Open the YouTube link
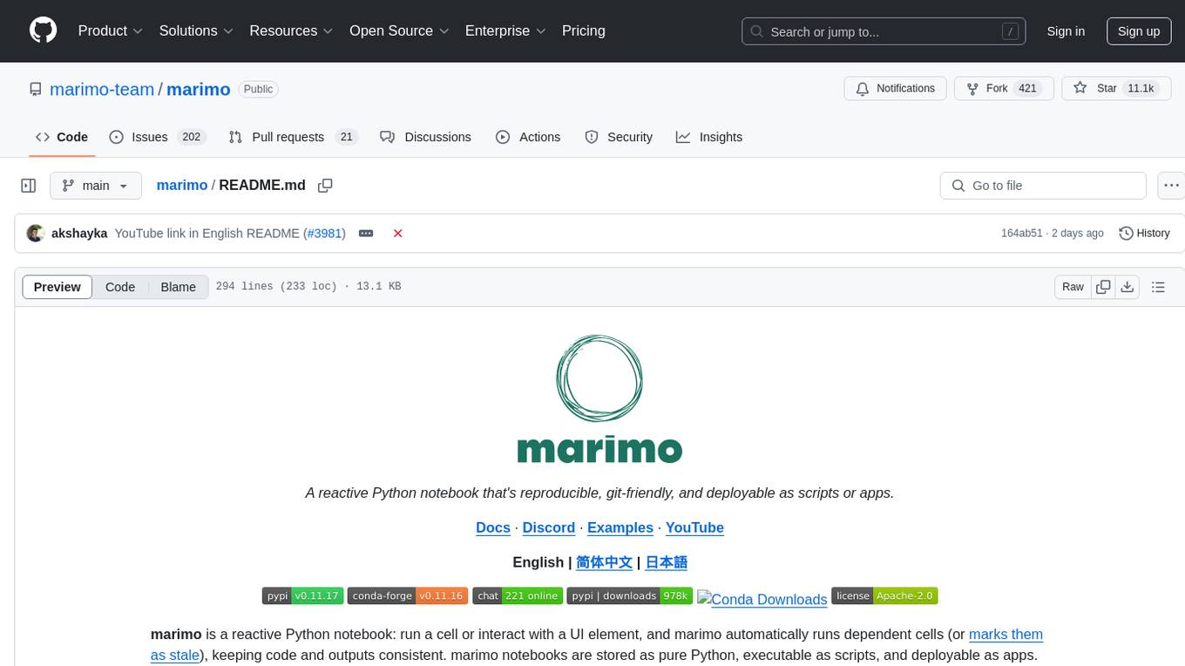1185x666 pixels. 694,527
